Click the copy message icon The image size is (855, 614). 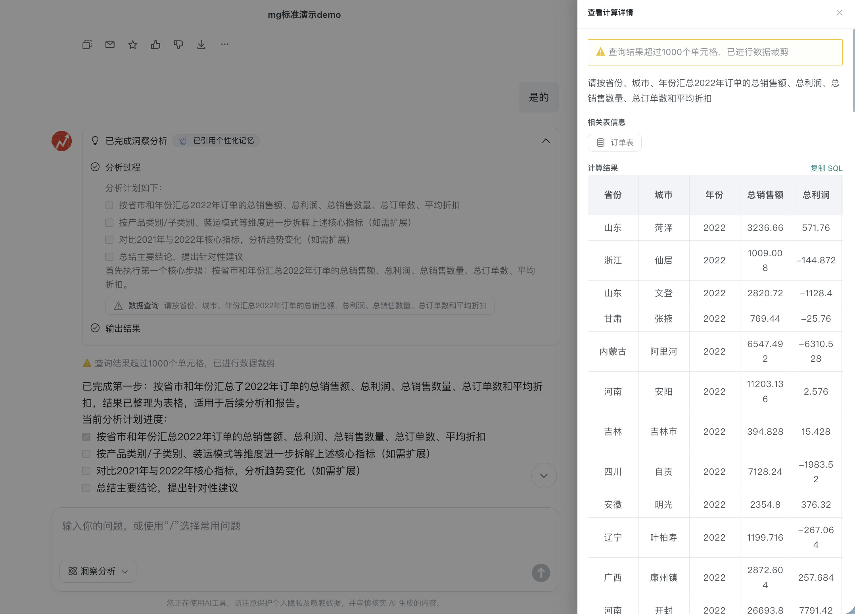87,44
